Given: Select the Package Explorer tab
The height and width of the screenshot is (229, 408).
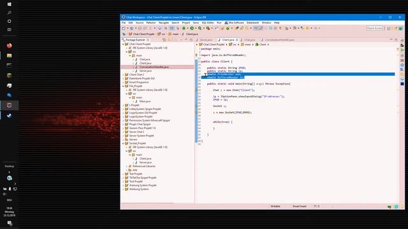Looking at the screenshot, I should tap(135, 40).
